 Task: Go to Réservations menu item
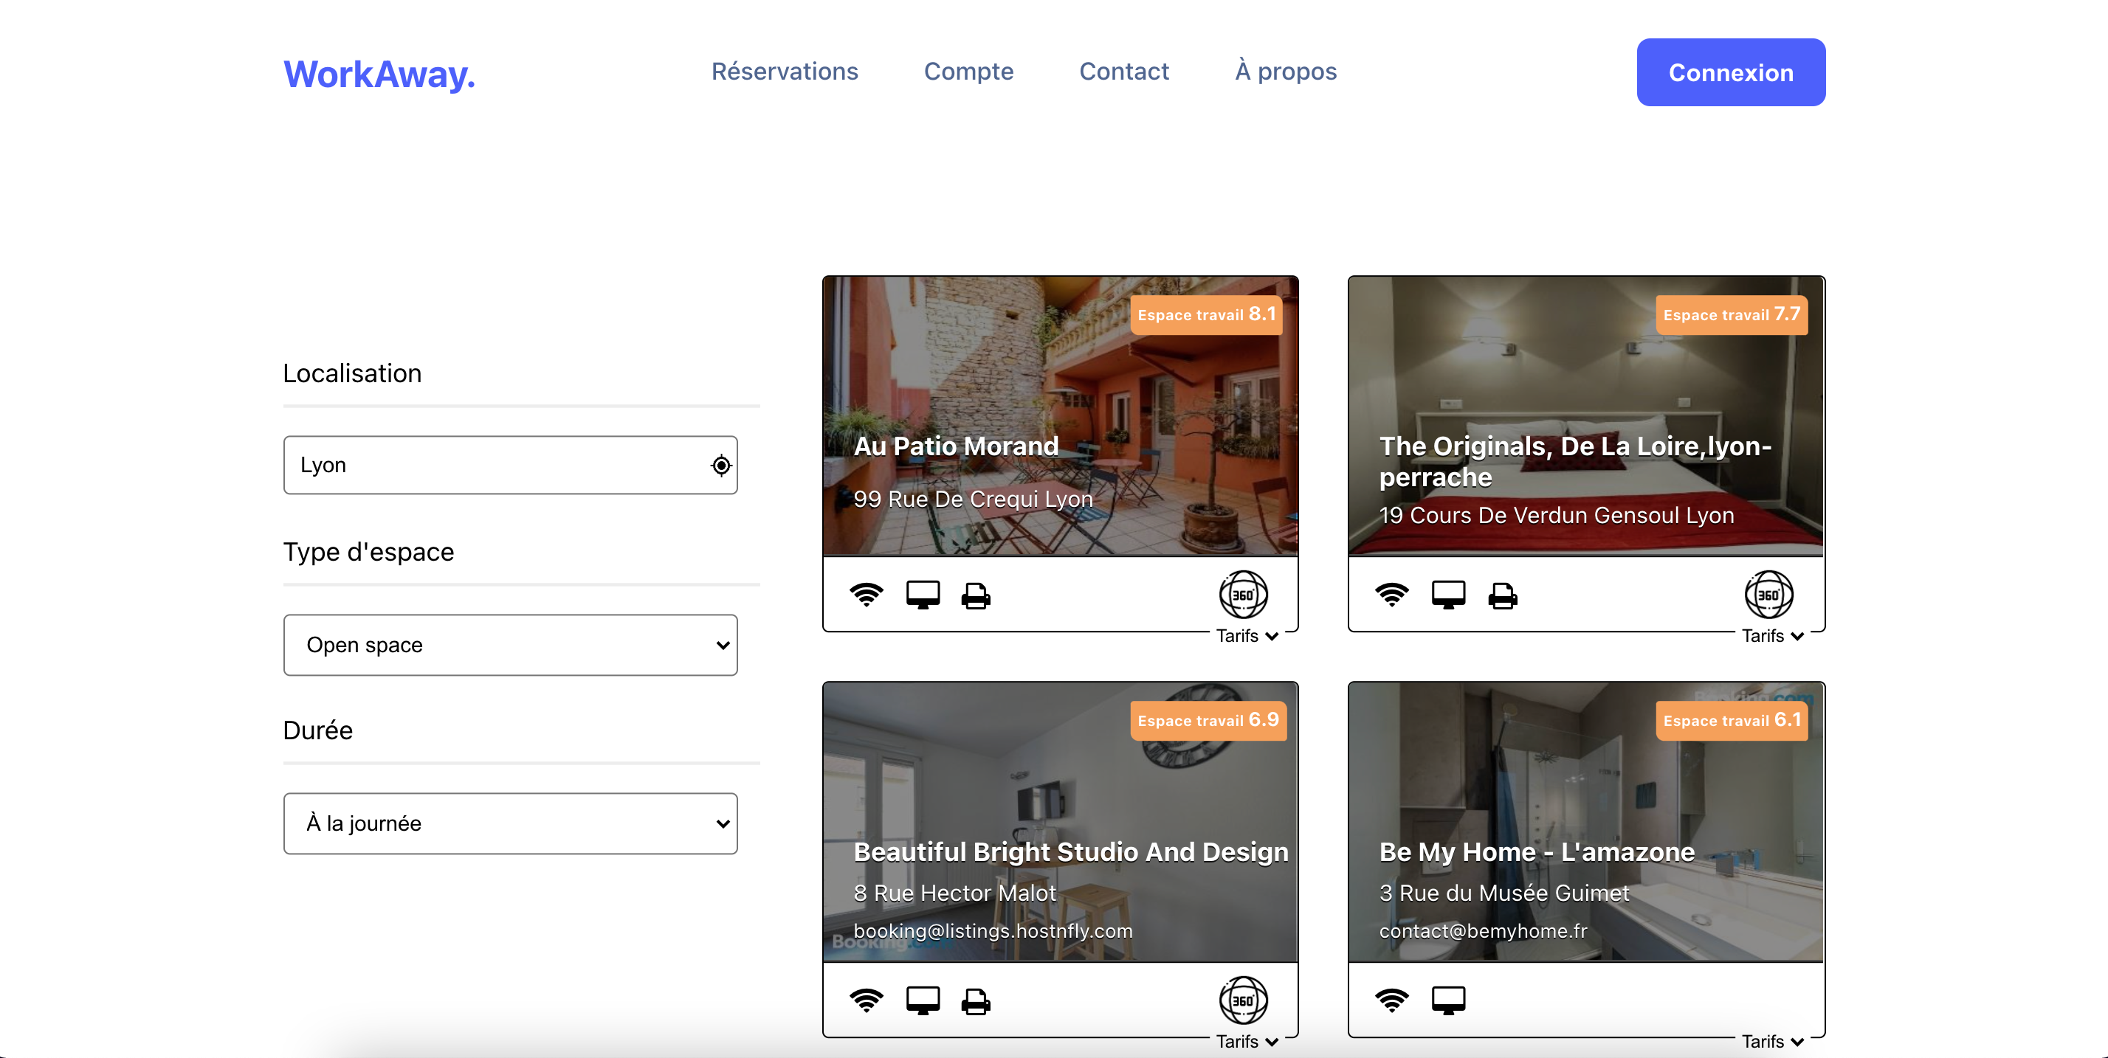click(x=784, y=71)
